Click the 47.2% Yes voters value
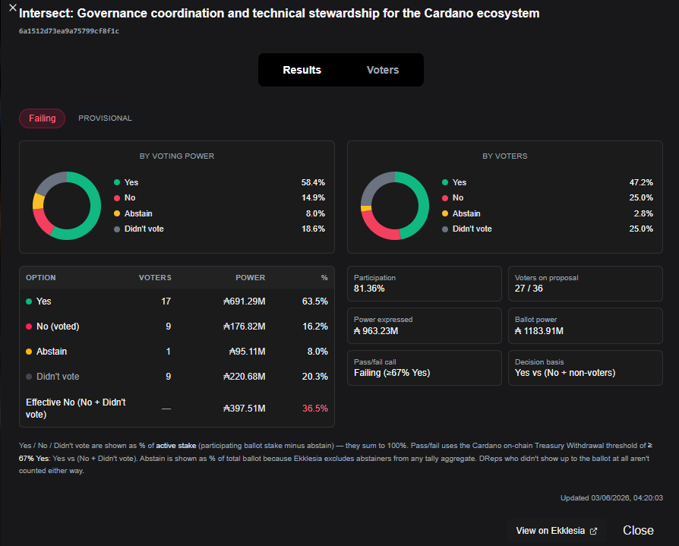 point(641,182)
